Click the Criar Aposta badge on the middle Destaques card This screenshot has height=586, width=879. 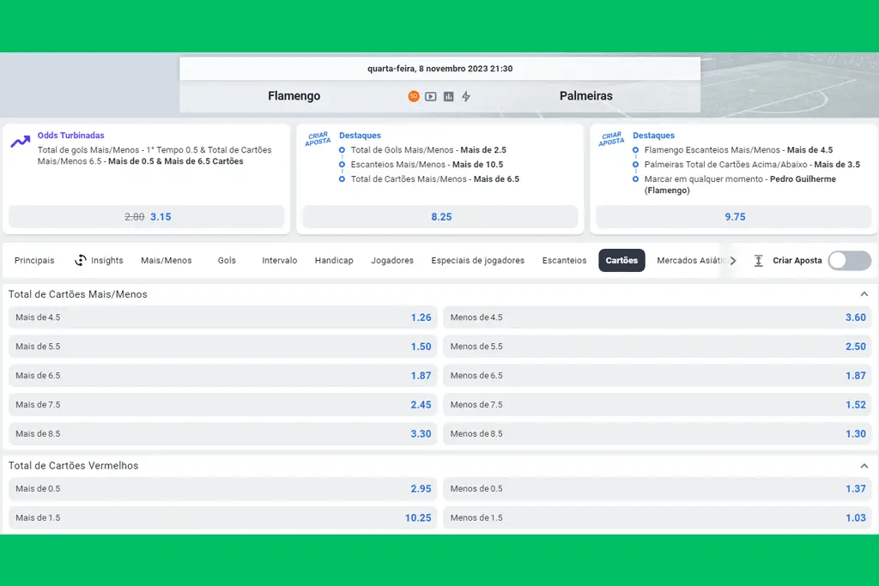[x=318, y=139]
